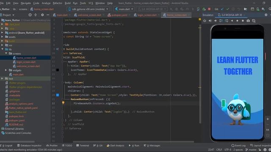Click the Git commit green checkmark
Screen dimensions: 271x152
[228, 9]
